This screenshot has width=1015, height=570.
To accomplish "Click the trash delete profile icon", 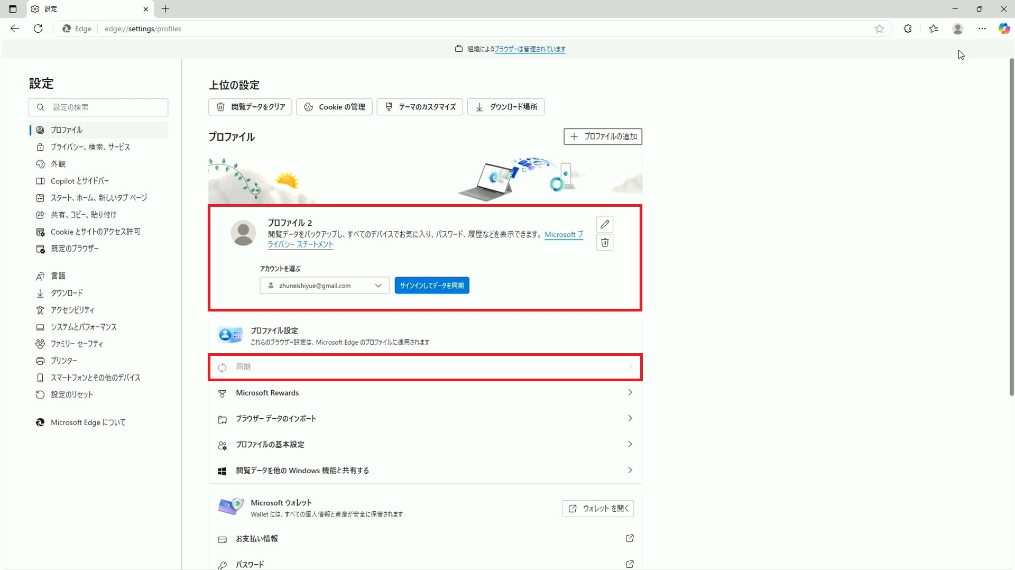I will pyautogui.click(x=605, y=242).
